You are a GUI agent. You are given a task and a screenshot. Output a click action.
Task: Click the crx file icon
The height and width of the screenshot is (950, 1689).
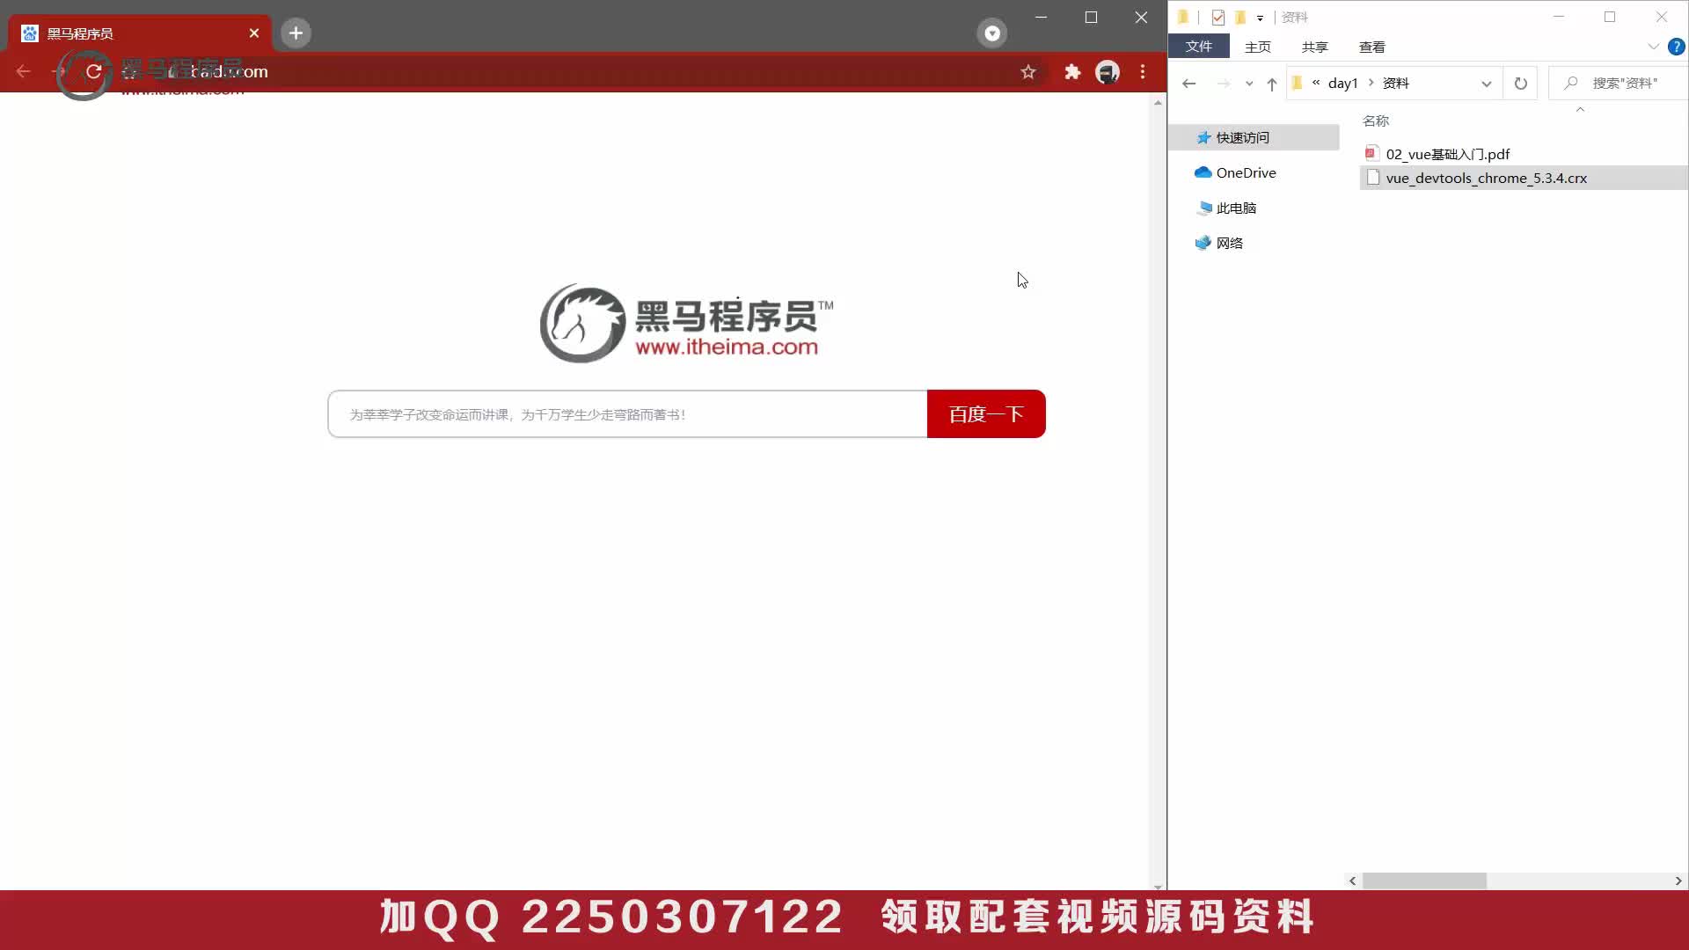tap(1372, 178)
